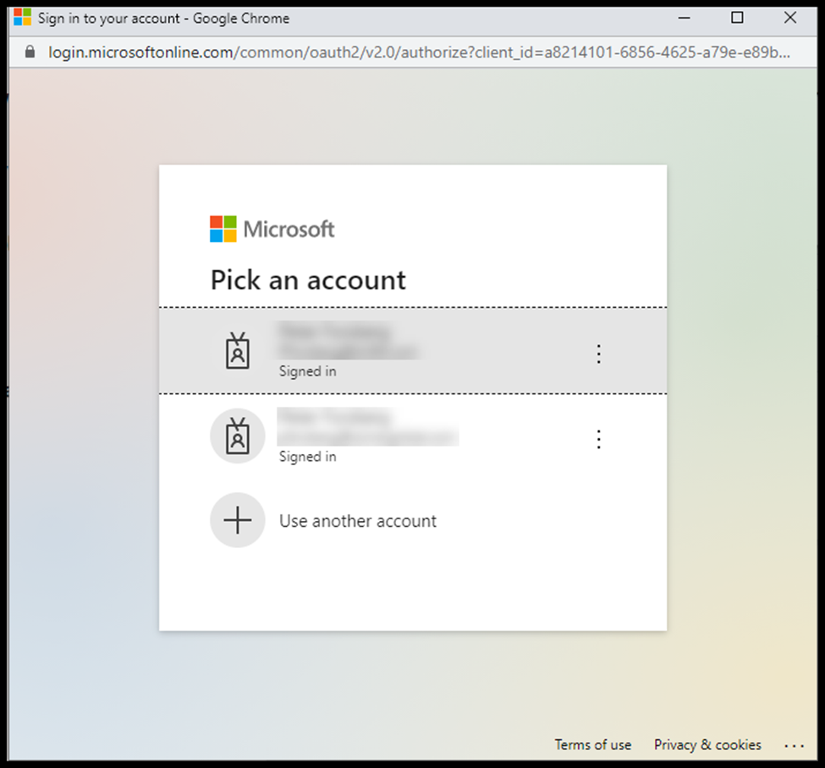
Task: Open the Terms of use link
Action: 592,745
